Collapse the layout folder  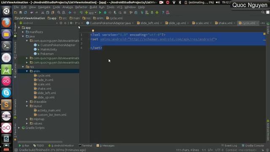[27, 106]
